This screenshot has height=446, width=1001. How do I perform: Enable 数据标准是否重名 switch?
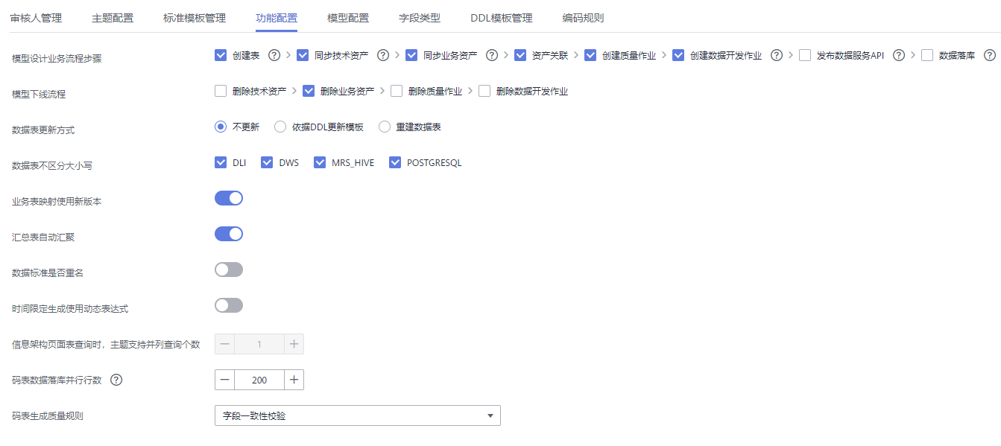(229, 270)
